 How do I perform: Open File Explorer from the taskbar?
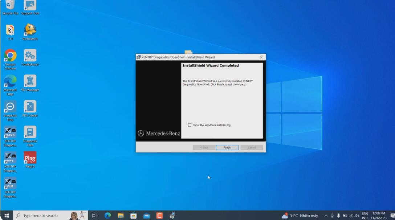121,216
